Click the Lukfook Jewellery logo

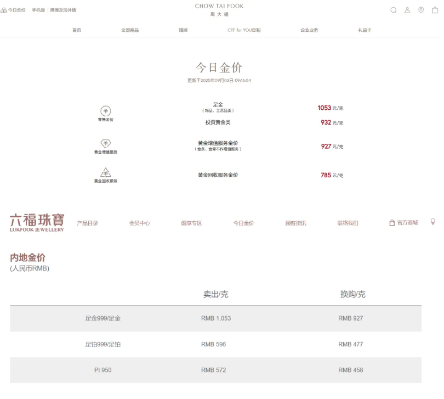click(x=37, y=222)
